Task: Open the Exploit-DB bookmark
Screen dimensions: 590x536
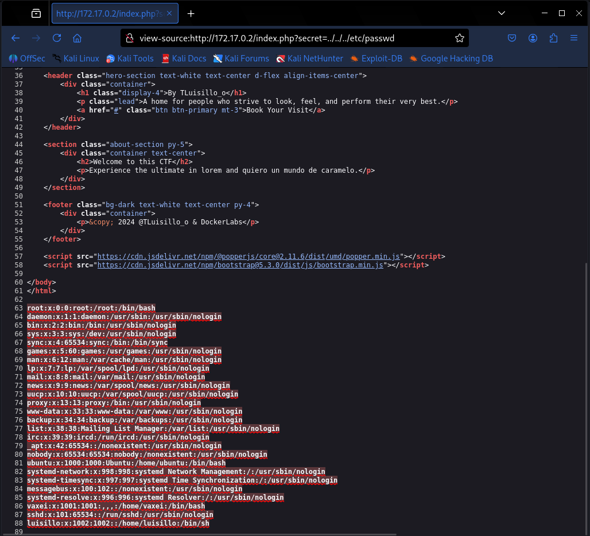Action: point(376,59)
